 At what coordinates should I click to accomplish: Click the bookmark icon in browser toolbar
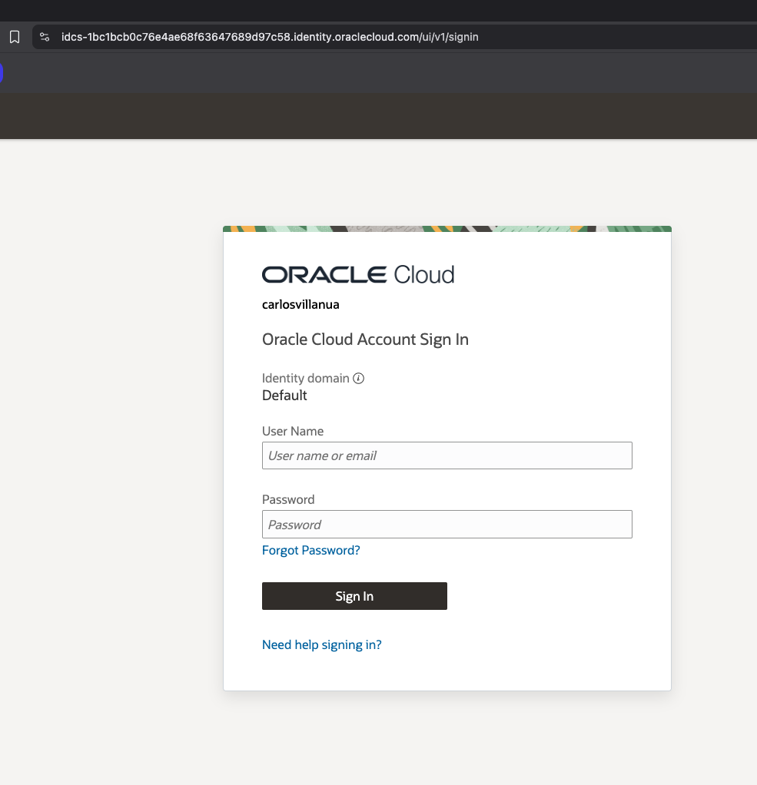point(15,37)
